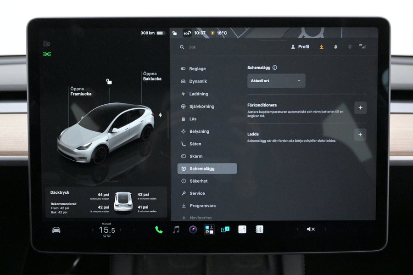Tap the 3D car model
Image resolution: width=413 pixels, height=275 pixels.
tap(106, 133)
